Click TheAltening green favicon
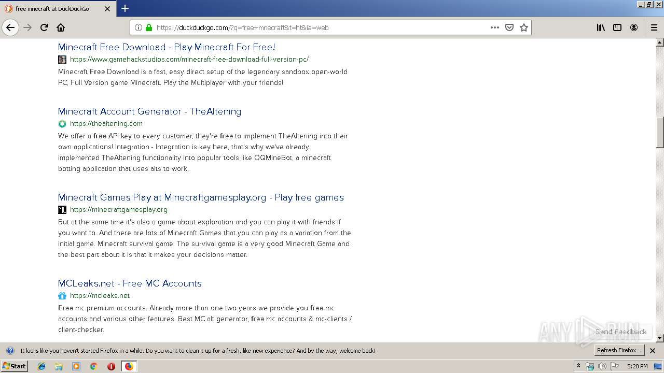 (62, 124)
